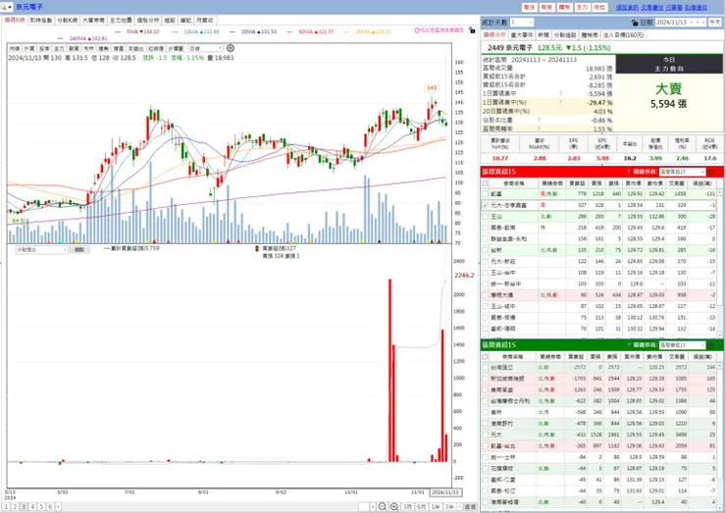Click the help question mark for 區間周轉率
726x513 pixels.
[540, 128]
